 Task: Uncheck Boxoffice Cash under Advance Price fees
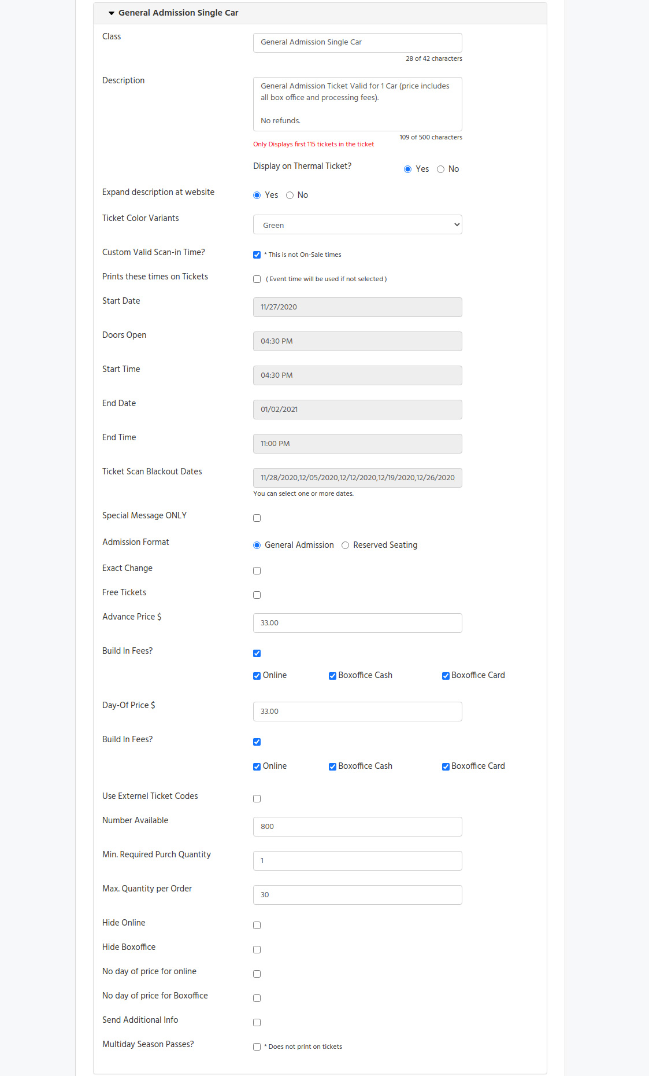tap(333, 676)
